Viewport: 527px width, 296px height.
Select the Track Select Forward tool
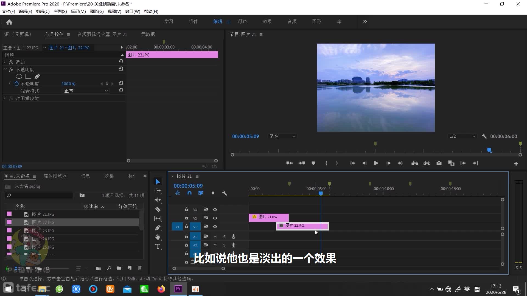(x=158, y=191)
